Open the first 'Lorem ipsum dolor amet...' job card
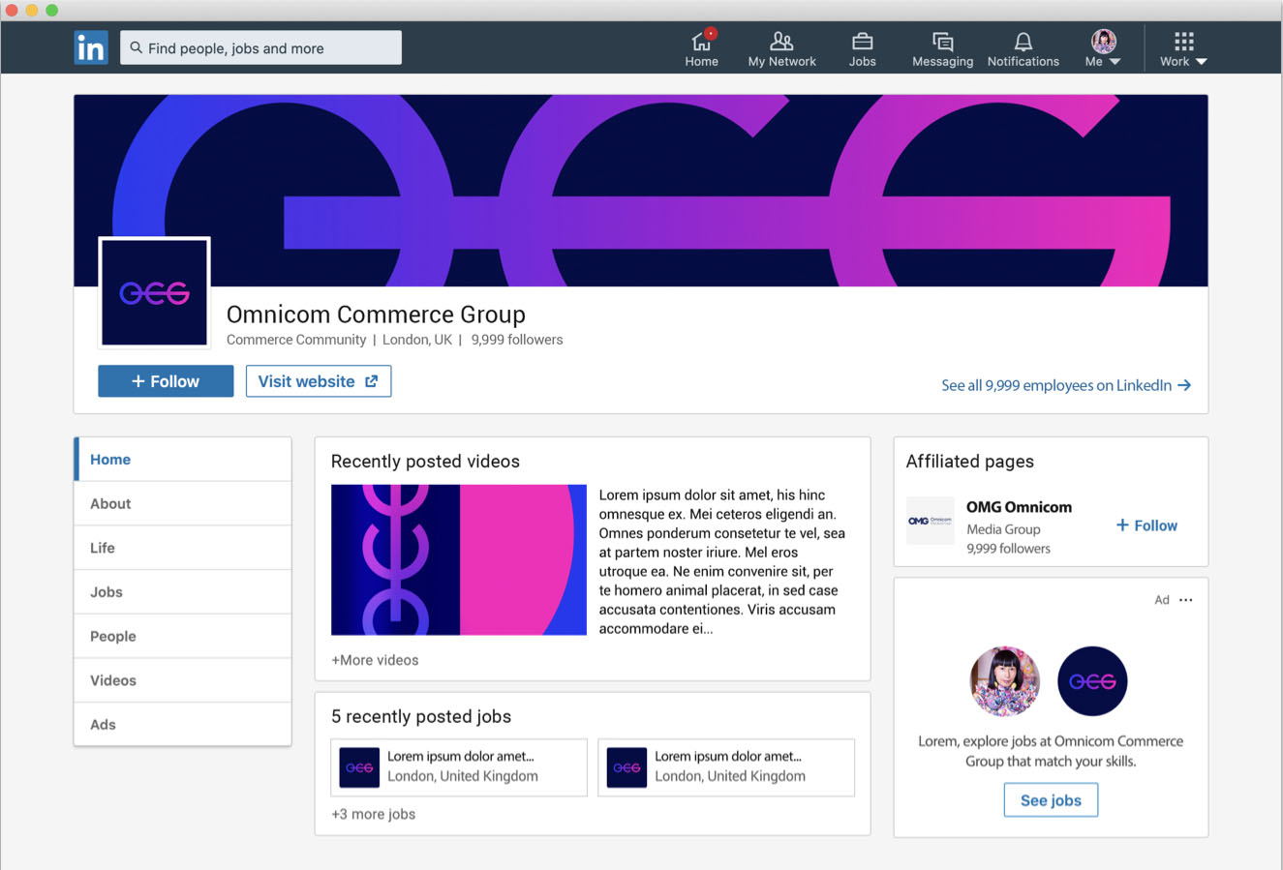1283x870 pixels. (x=459, y=767)
